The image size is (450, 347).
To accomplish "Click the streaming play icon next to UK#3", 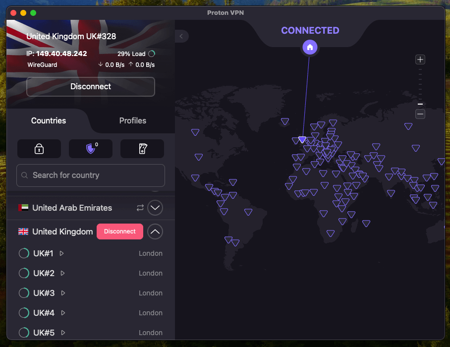I will pos(63,293).
